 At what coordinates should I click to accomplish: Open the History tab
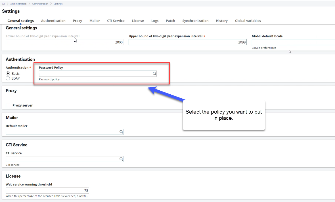[221, 20]
